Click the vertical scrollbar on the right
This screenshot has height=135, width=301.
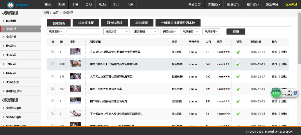pos(299,40)
